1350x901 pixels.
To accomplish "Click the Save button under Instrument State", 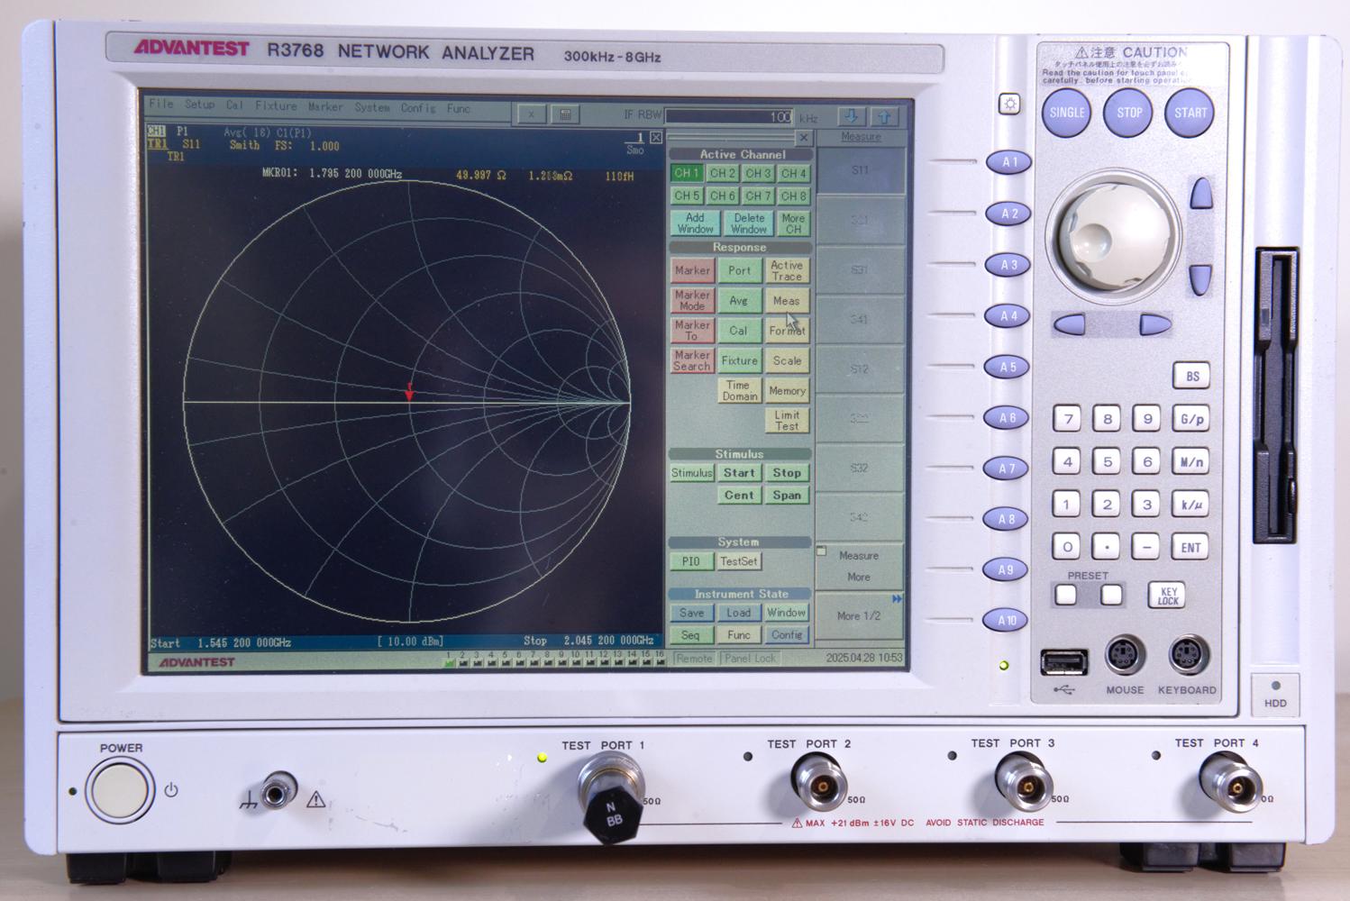I will pyautogui.click(x=691, y=613).
